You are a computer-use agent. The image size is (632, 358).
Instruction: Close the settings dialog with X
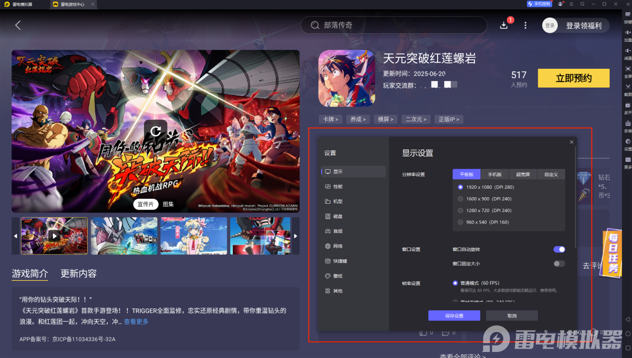(x=572, y=142)
